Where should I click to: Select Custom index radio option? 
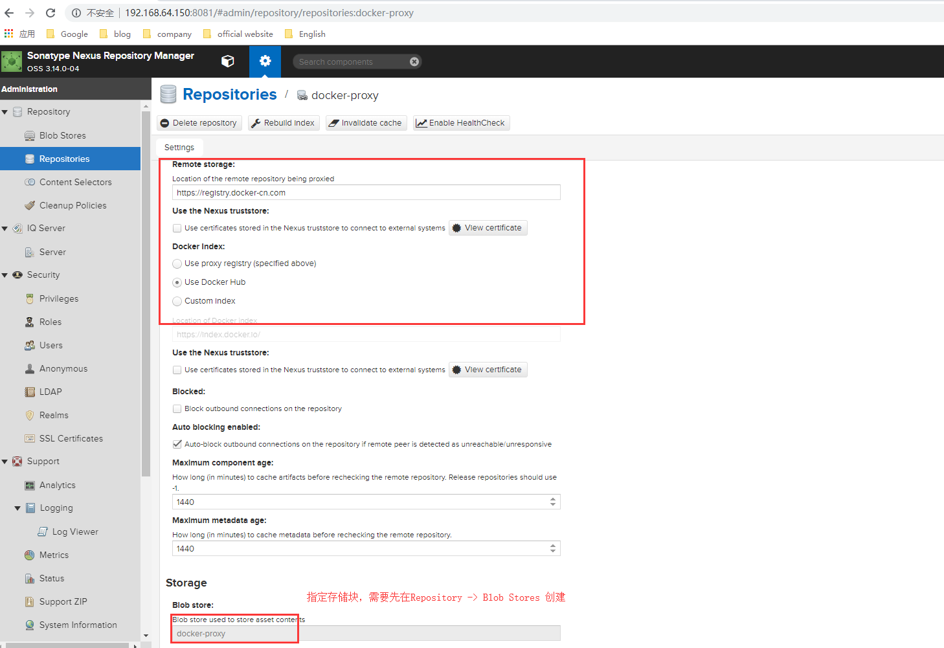tap(177, 301)
